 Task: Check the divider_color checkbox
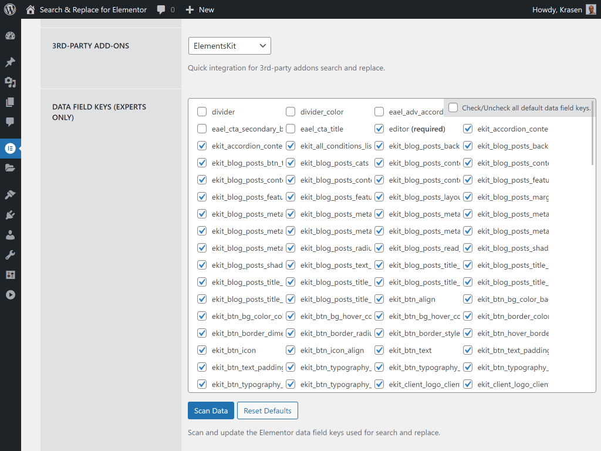291,112
